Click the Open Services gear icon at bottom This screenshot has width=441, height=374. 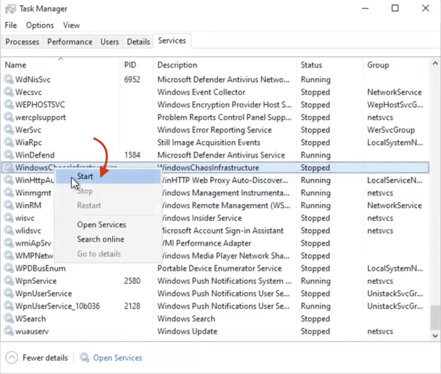pos(84,358)
